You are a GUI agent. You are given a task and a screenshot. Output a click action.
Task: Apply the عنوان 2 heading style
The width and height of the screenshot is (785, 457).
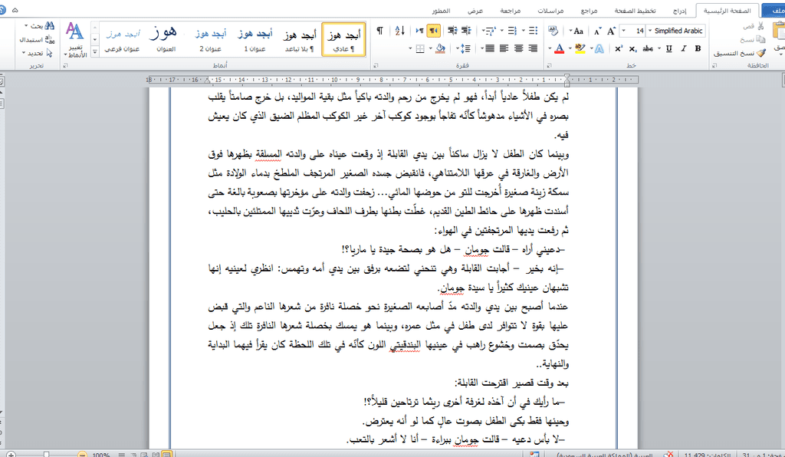click(210, 40)
